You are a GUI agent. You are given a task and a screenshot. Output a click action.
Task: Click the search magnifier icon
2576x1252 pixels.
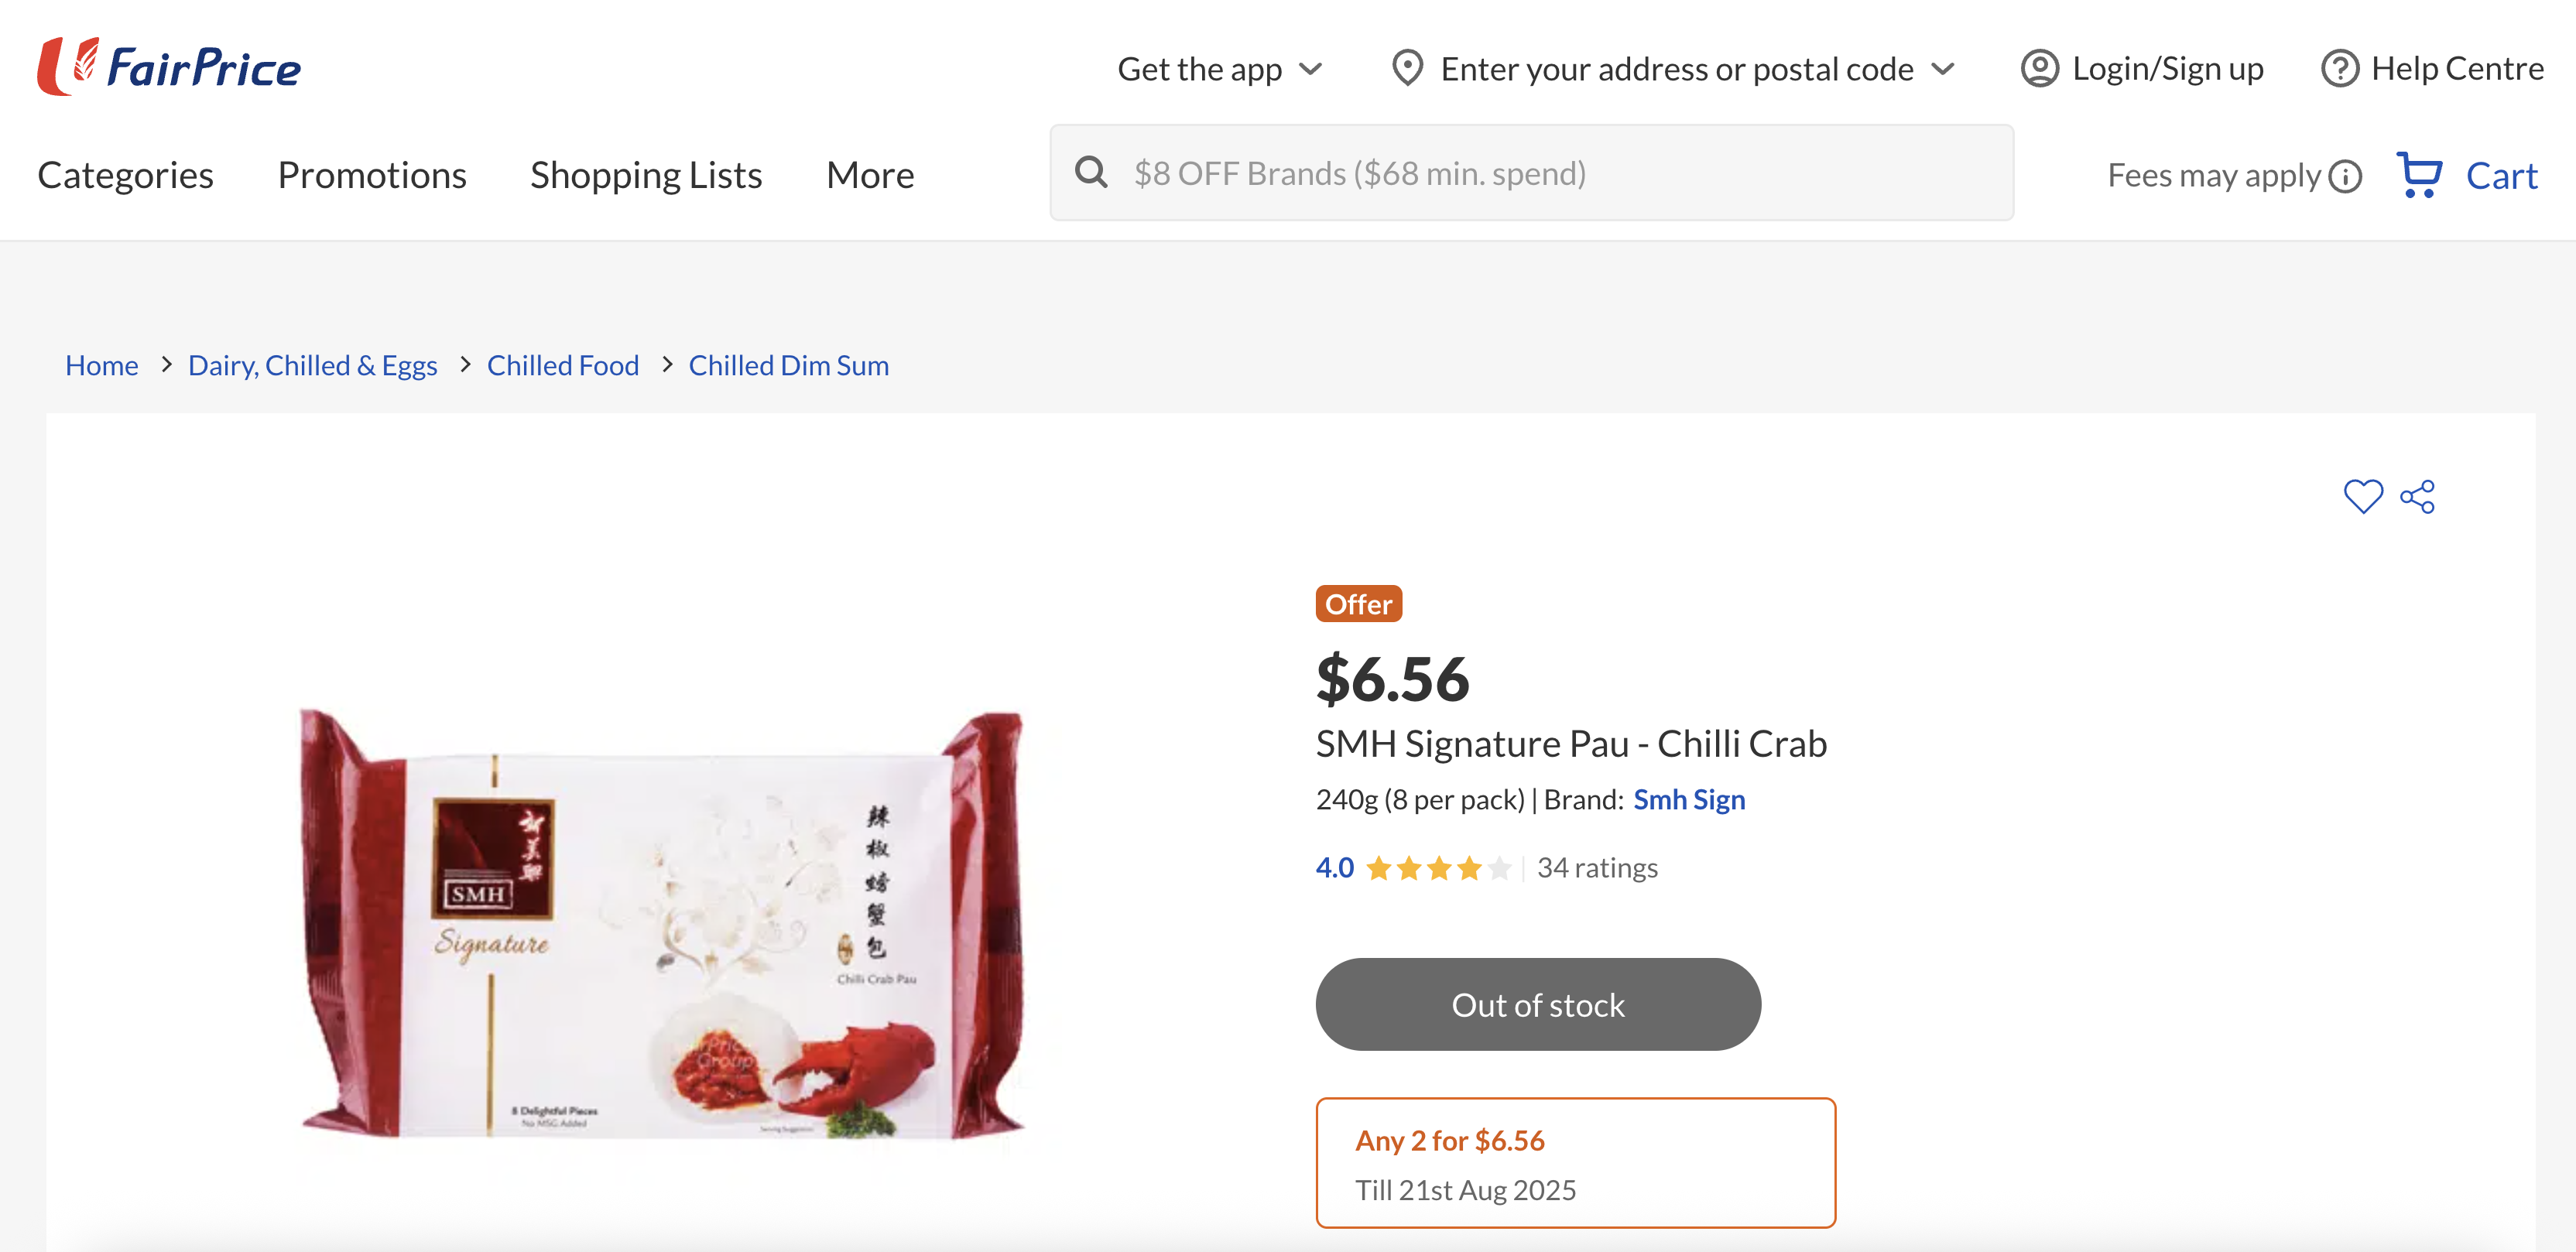(1091, 173)
